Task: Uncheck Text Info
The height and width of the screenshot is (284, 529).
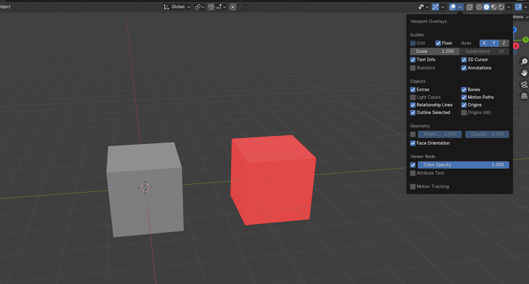Action: [x=413, y=60]
